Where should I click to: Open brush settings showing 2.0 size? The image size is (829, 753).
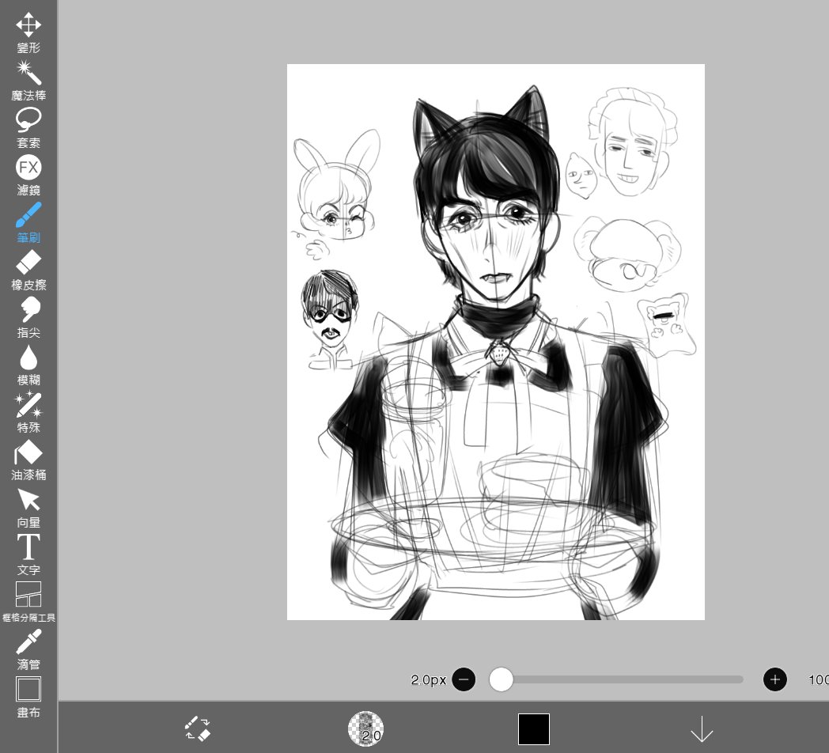click(x=366, y=728)
